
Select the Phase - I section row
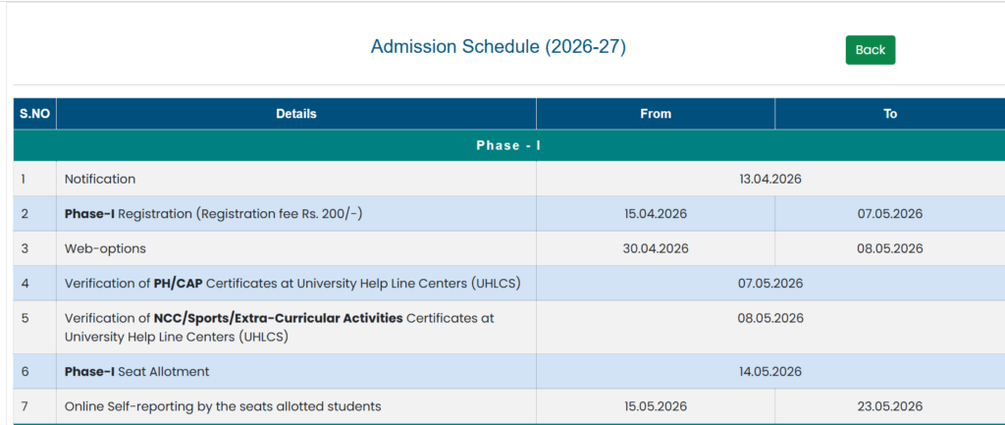pyautogui.click(x=508, y=145)
